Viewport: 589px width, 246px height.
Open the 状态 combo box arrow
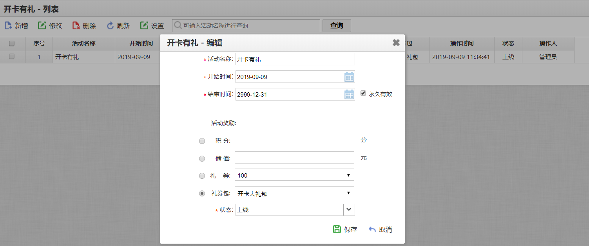click(x=349, y=210)
